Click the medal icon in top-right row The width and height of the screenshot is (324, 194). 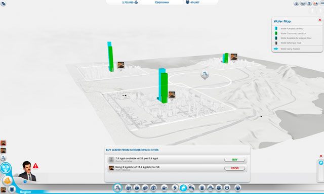[297, 4]
